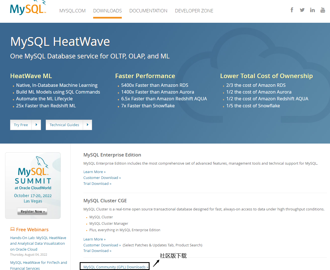This screenshot has width=330, height=270.
Task: Open the YouTube social icon
Action: coord(323,10)
